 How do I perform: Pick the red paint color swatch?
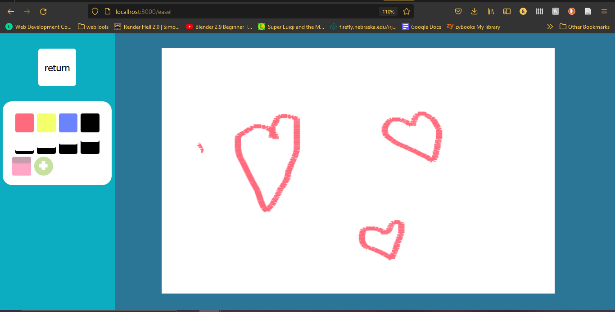(24, 123)
